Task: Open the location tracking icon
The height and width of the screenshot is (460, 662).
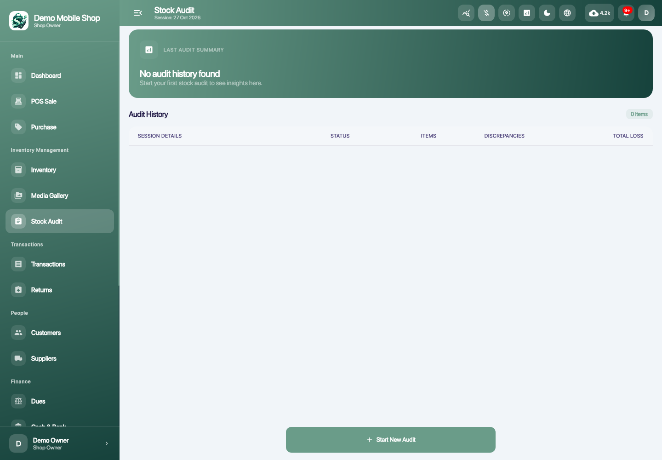Action: tap(507, 13)
